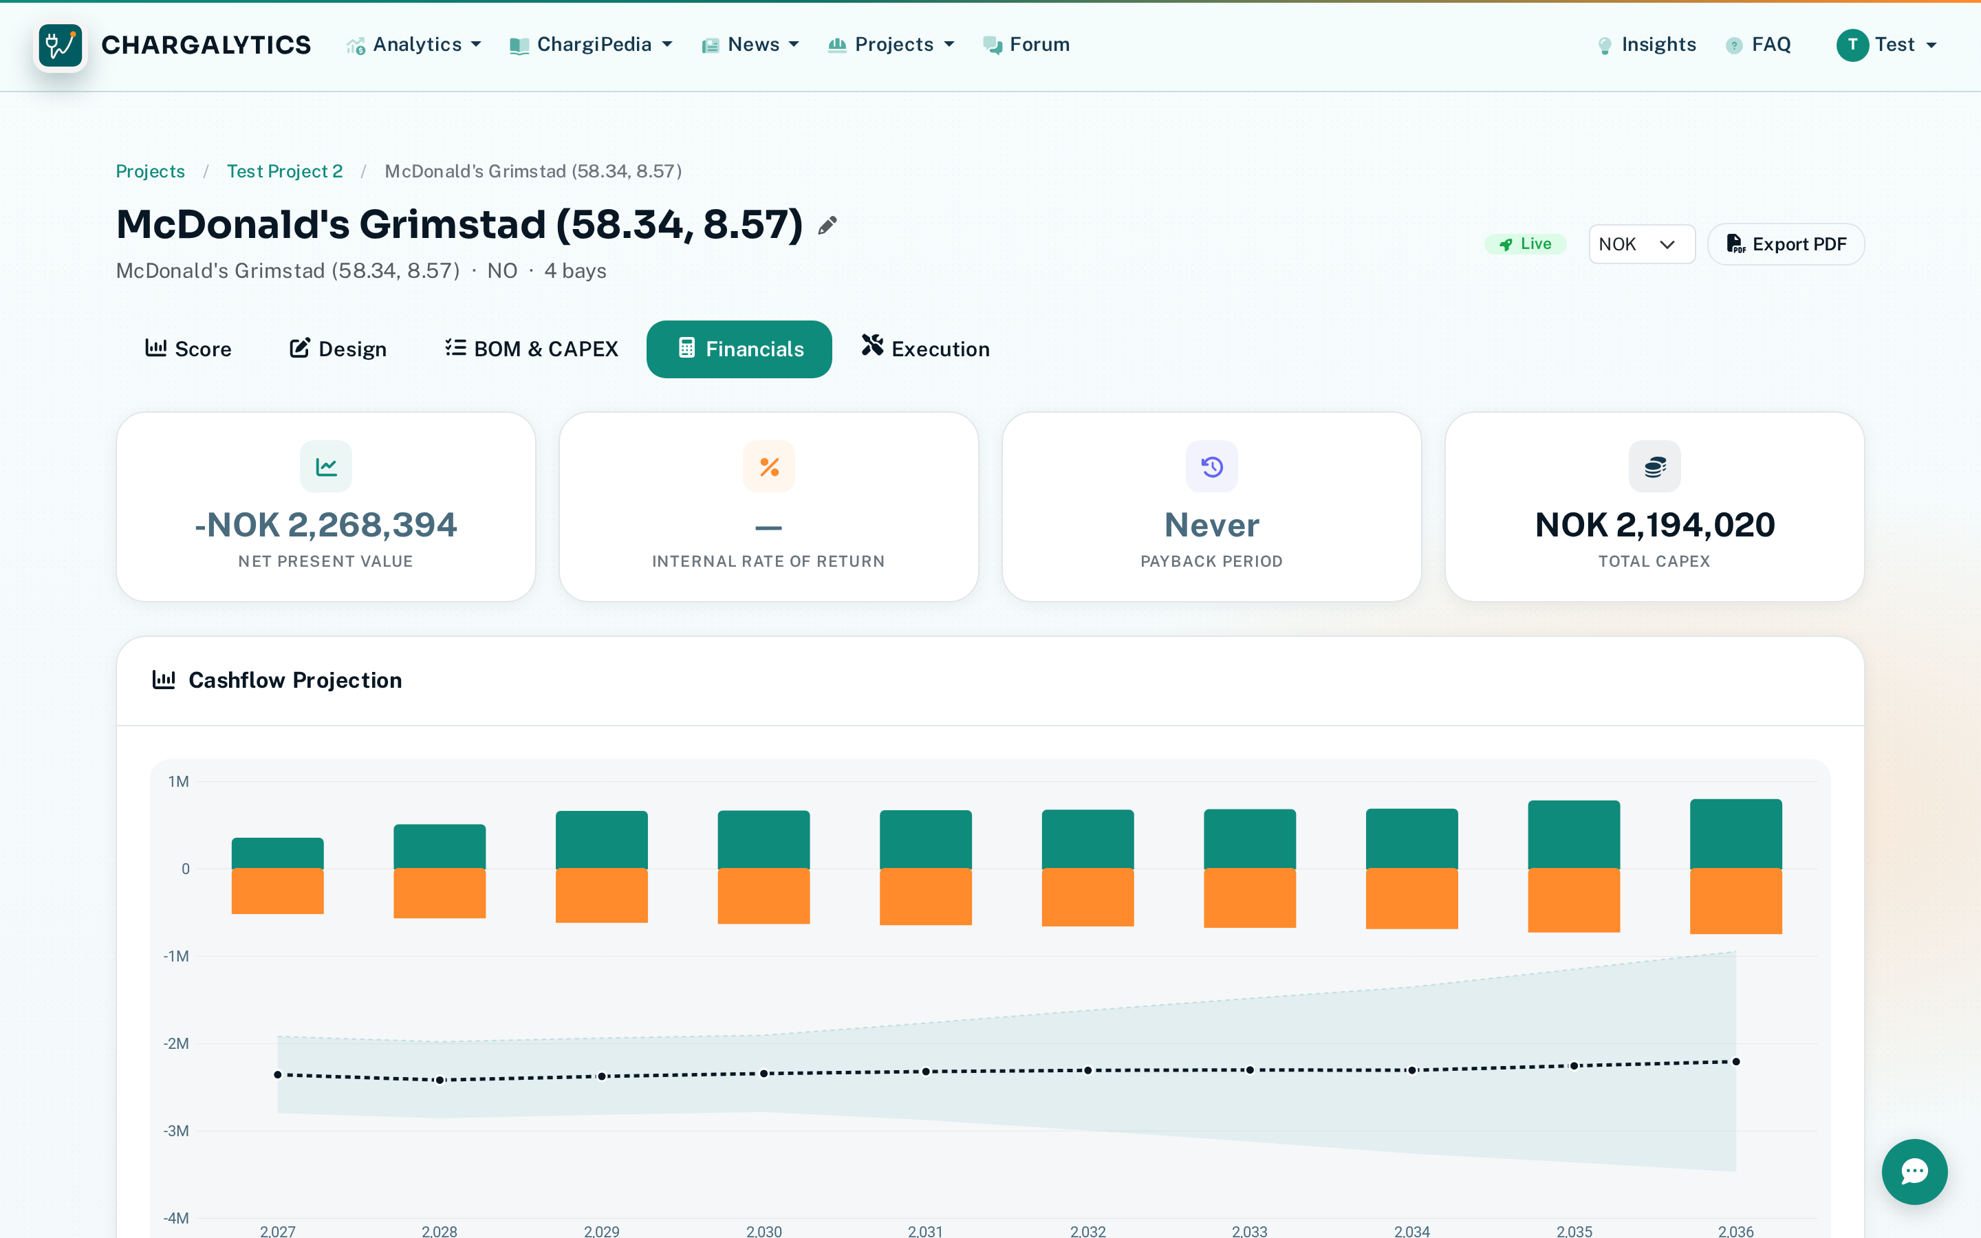This screenshot has width=1981, height=1238.
Task: Click the -NOK 2,268,394 NPV value
Action: point(326,525)
